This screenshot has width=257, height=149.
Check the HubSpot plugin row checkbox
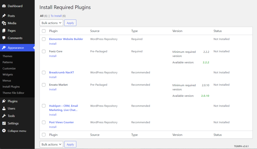(44, 106)
